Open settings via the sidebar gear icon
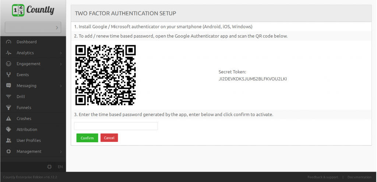 coord(50,167)
